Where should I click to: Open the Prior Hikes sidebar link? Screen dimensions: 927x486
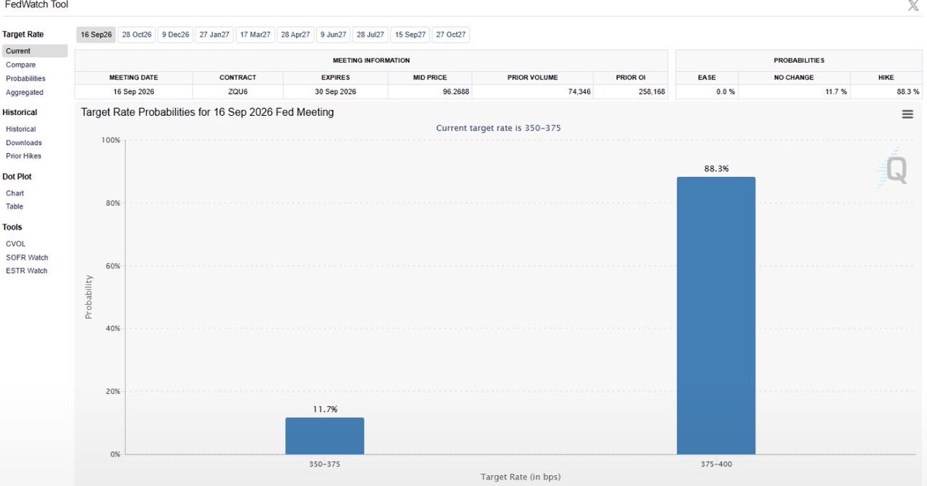click(24, 156)
